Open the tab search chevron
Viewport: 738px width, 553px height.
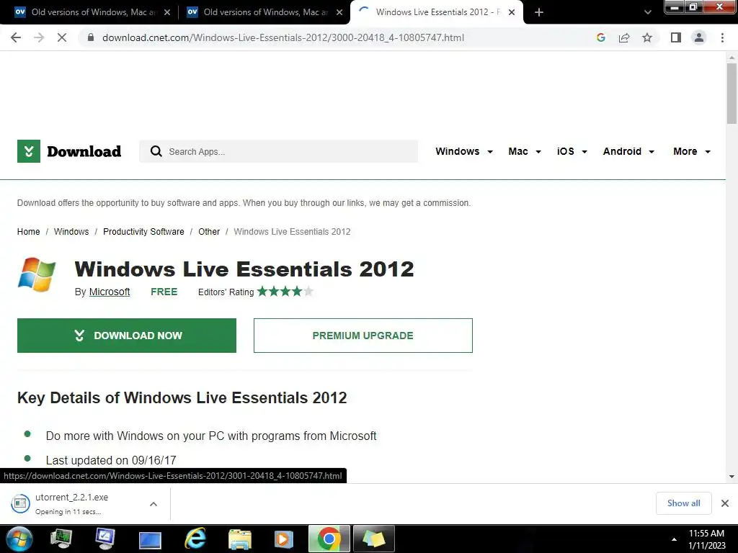(x=648, y=12)
